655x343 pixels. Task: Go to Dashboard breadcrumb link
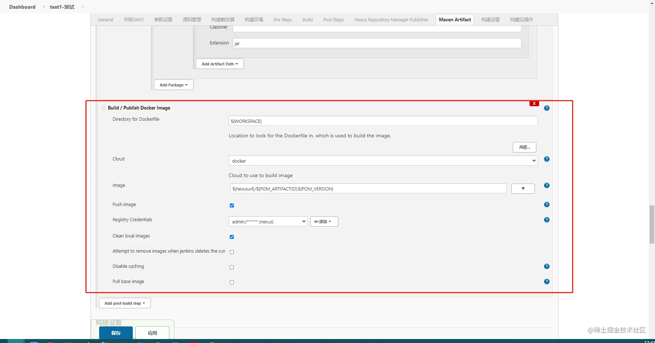pos(22,7)
